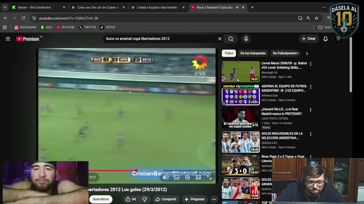
Task: Open options for Adivina el Equipo video
Action: tap(311, 87)
